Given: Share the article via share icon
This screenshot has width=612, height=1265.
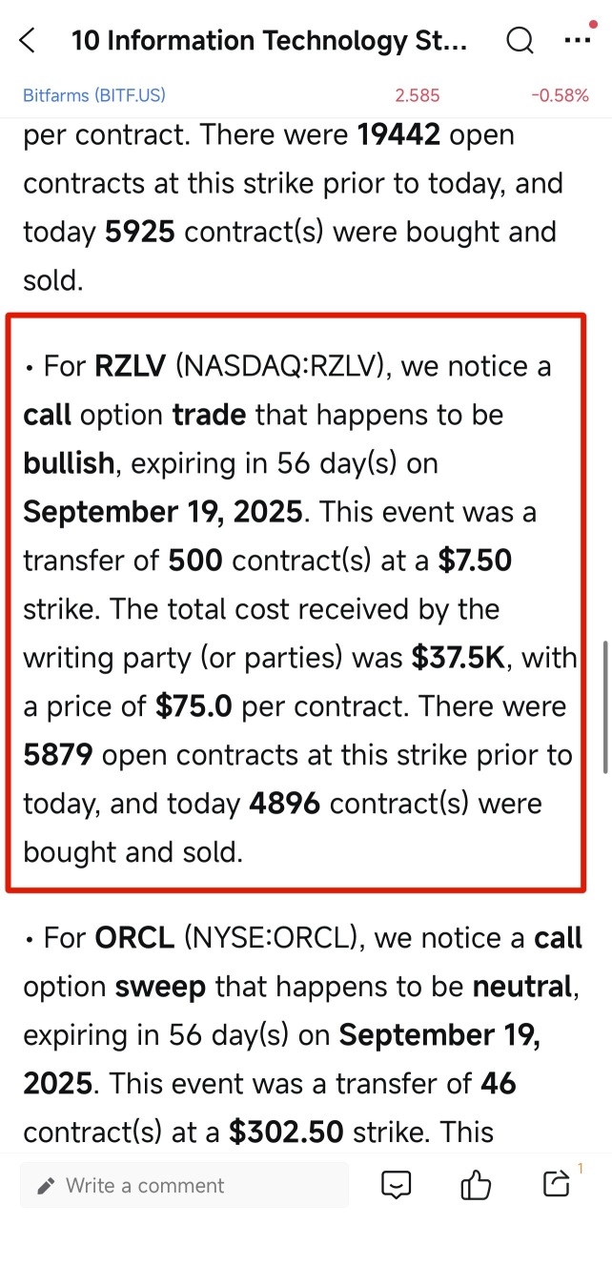Looking at the screenshot, I should coord(555,1184).
